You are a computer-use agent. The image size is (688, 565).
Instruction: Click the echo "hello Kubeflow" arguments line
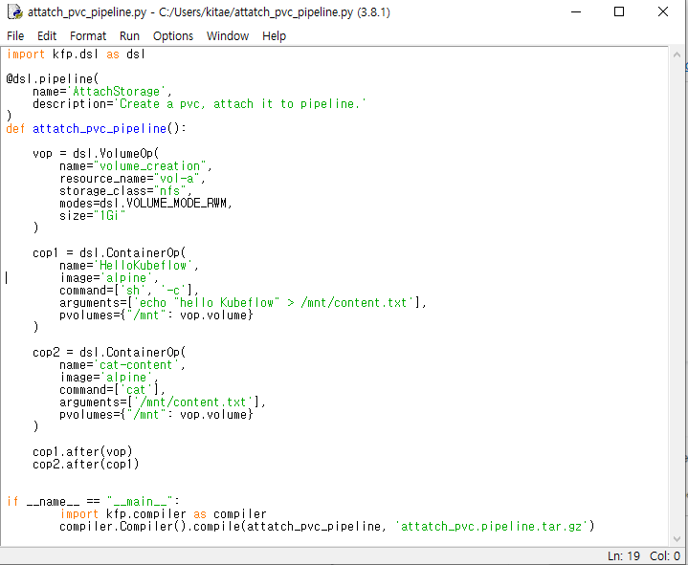pos(243,302)
